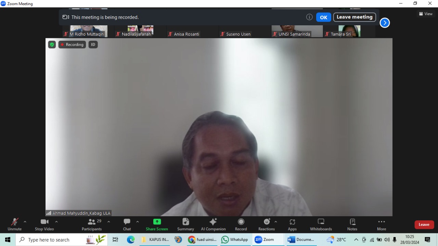The width and height of the screenshot is (438, 246).
Task: Stop the camera video
Action: click(44, 224)
